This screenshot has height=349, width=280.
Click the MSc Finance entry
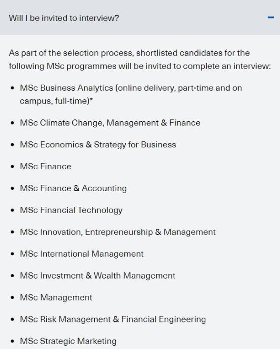click(46, 166)
